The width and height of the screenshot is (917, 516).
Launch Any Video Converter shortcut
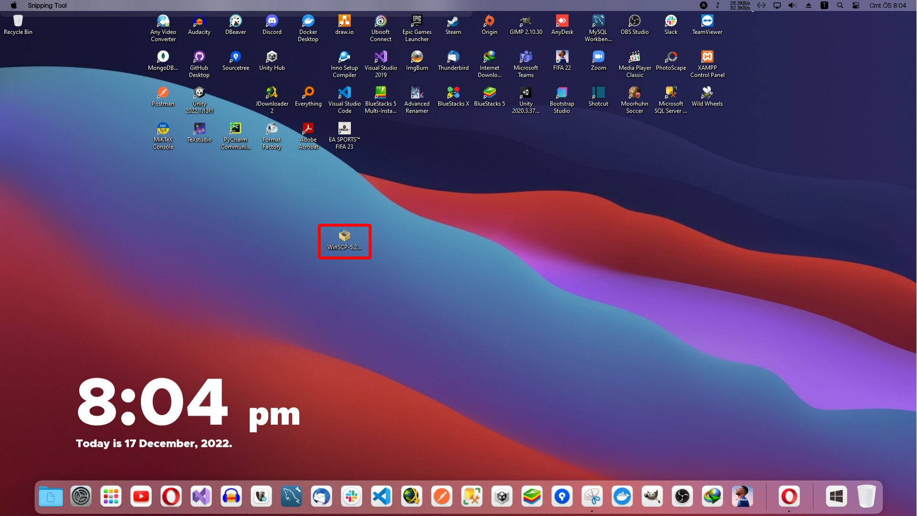click(x=163, y=28)
